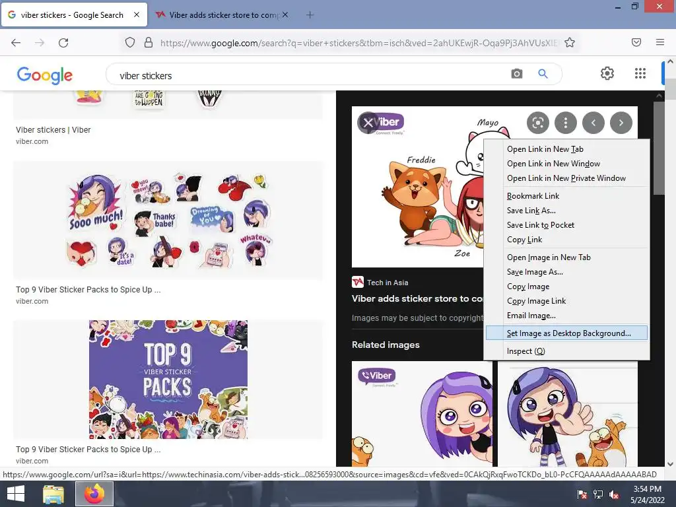Open the tracking protection shield icon
676x507 pixels.
tap(130, 43)
